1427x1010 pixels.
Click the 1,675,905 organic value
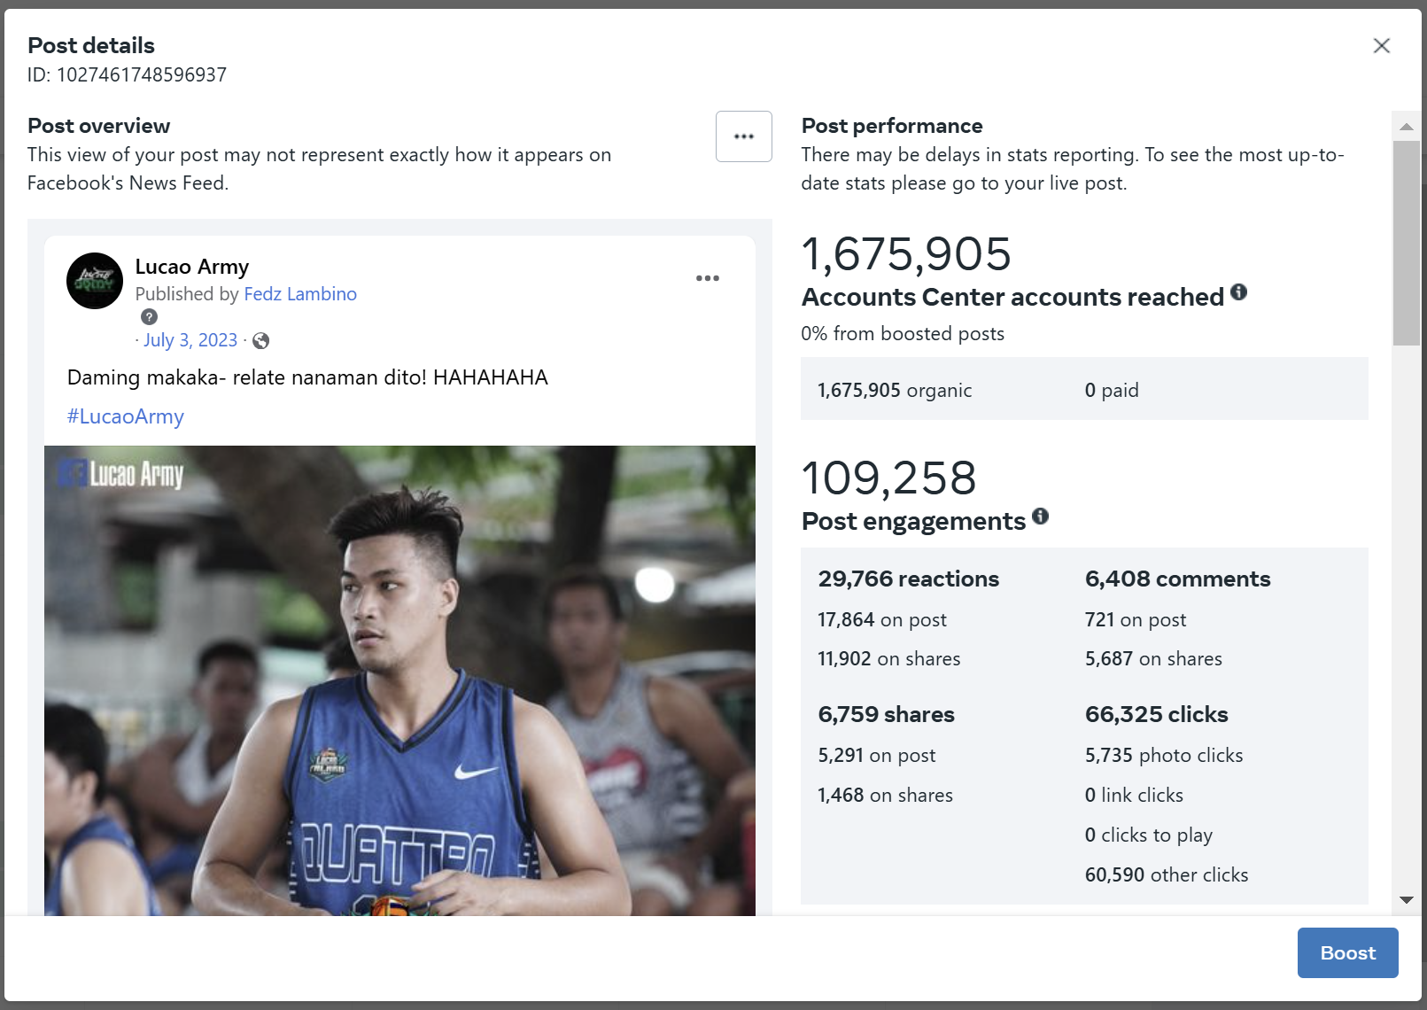[895, 390]
